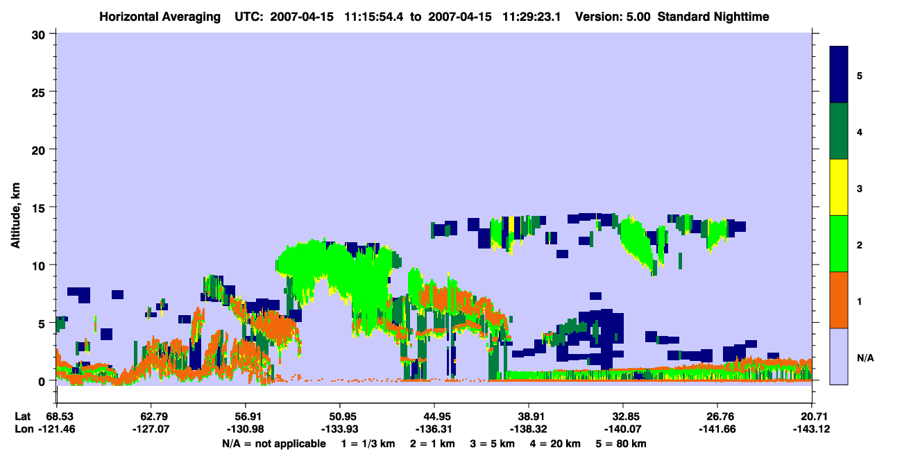Click the longitude value -143.12
The image size is (902, 463).
(812, 430)
